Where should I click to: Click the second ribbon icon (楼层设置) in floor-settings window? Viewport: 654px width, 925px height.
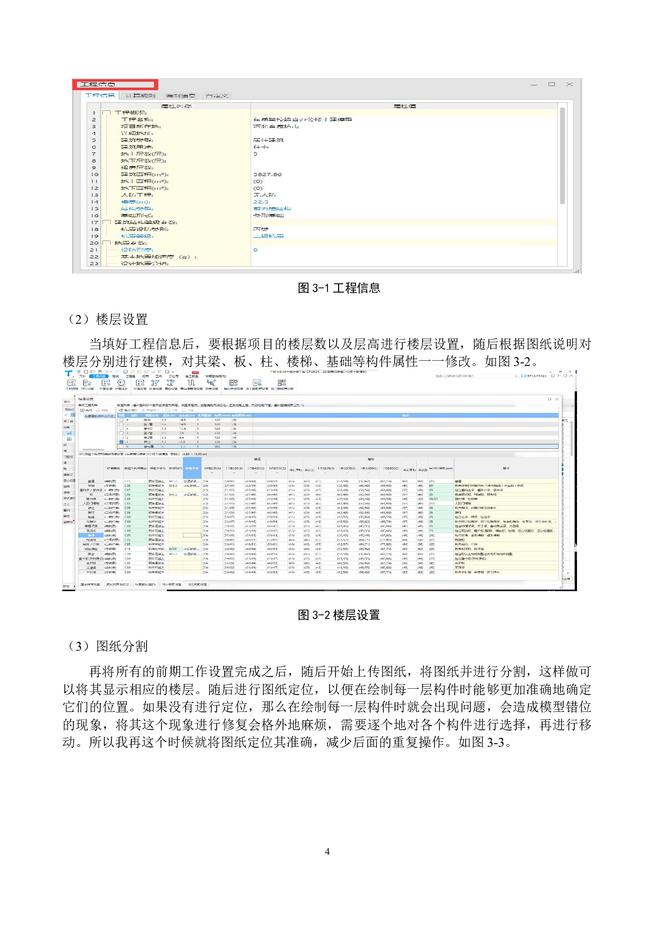[88, 382]
